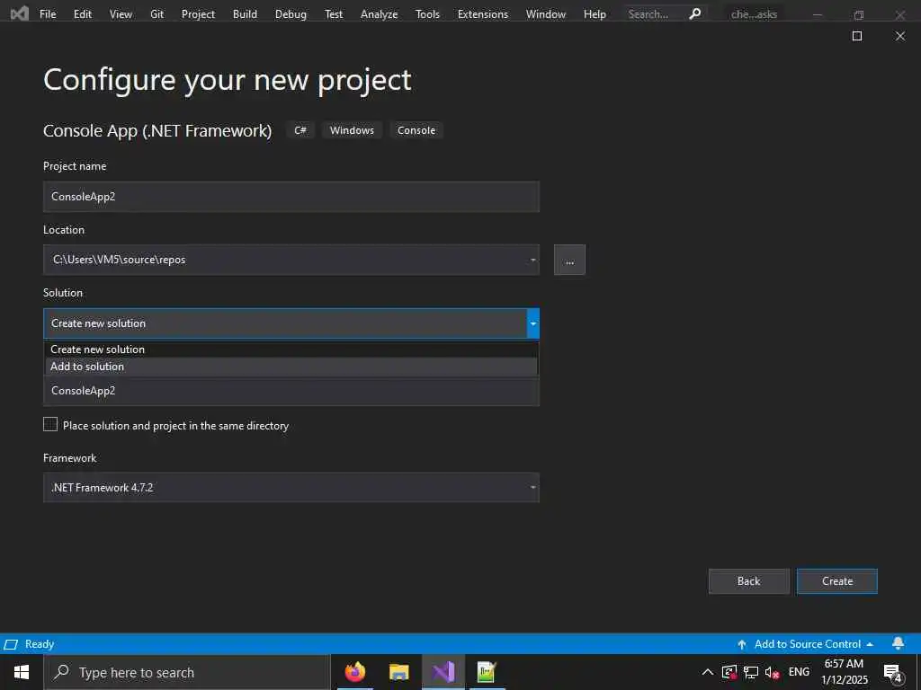Open the Test menu

334,14
